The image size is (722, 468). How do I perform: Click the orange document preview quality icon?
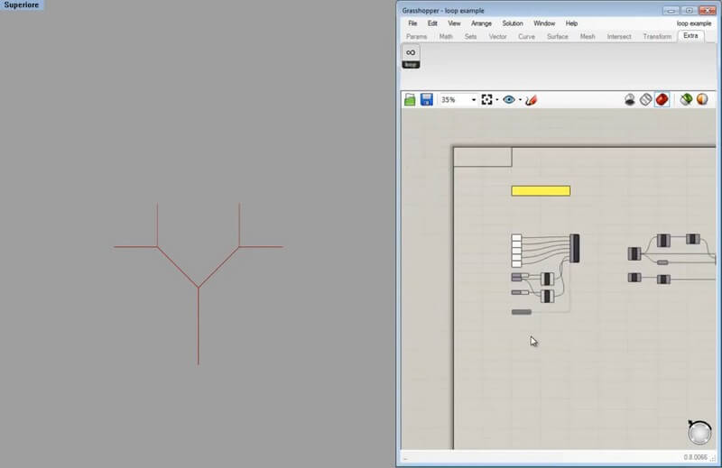(702, 99)
